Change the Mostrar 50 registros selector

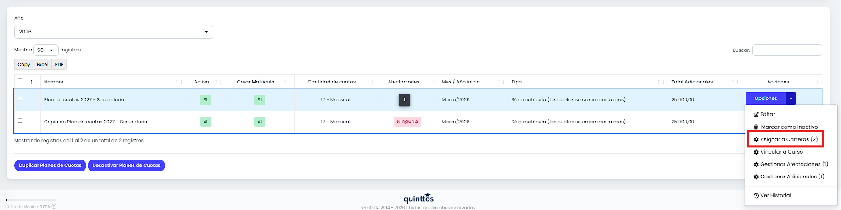pos(46,50)
